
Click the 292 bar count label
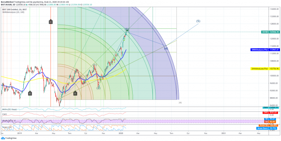tap(180, 103)
